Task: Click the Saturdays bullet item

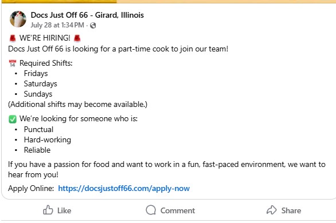Action: tap(41, 83)
